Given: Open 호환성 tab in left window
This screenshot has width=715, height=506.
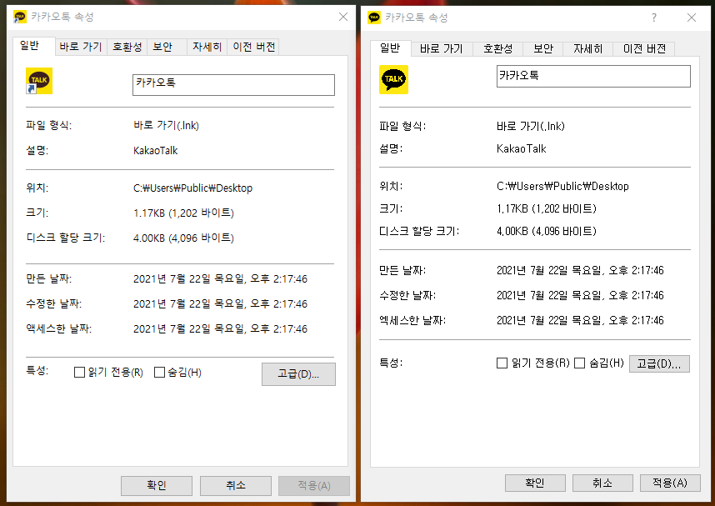Looking at the screenshot, I should 127,47.
